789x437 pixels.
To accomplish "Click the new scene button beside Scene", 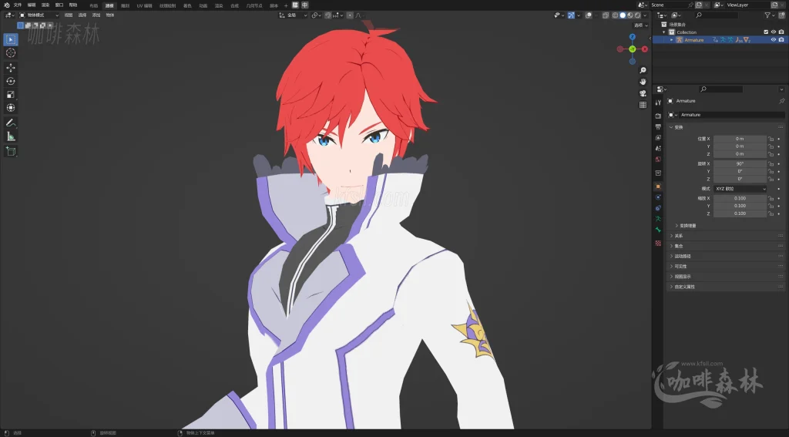I will tap(699, 5).
